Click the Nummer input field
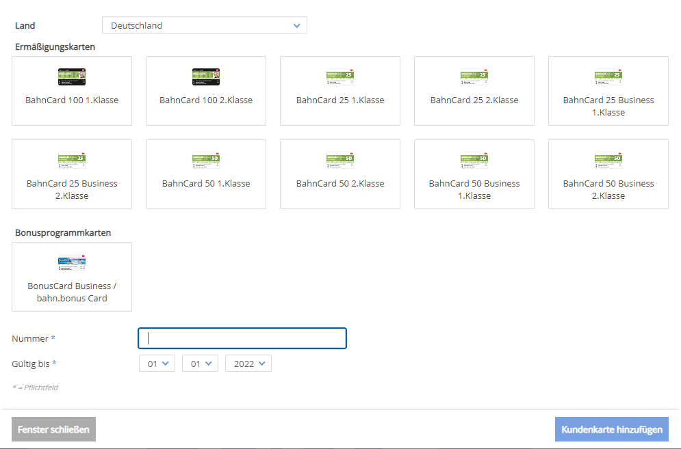 tap(242, 338)
